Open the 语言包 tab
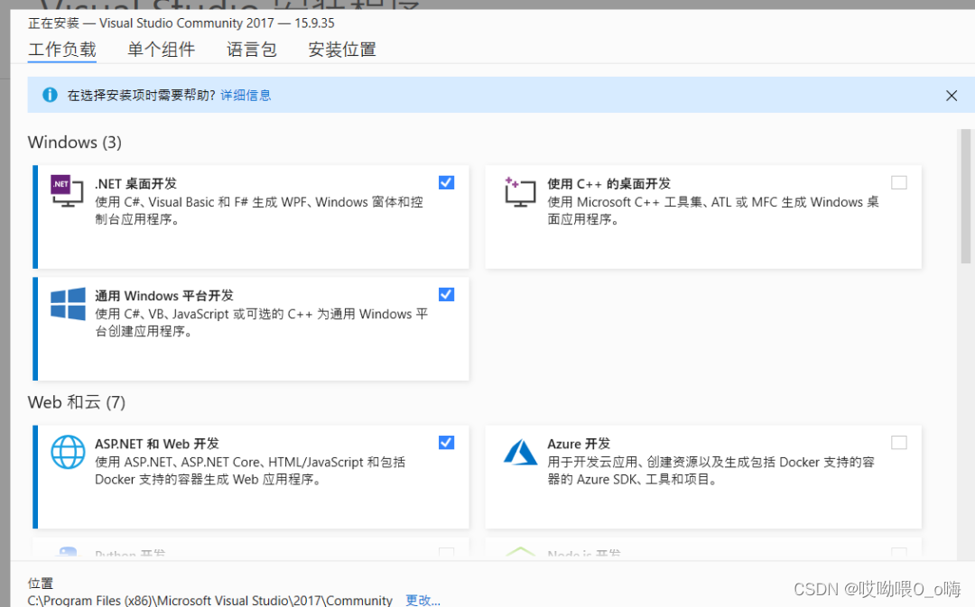This screenshot has width=975, height=607. click(251, 50)
